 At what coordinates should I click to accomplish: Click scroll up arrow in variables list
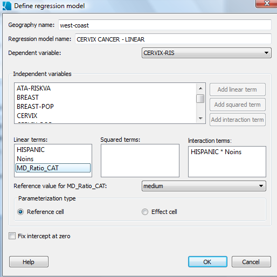(200, 88)
